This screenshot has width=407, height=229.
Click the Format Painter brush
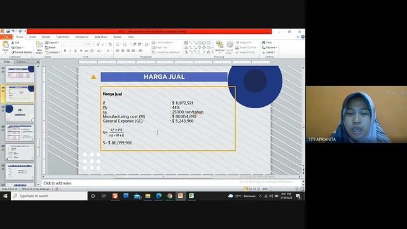pos(13,52)
